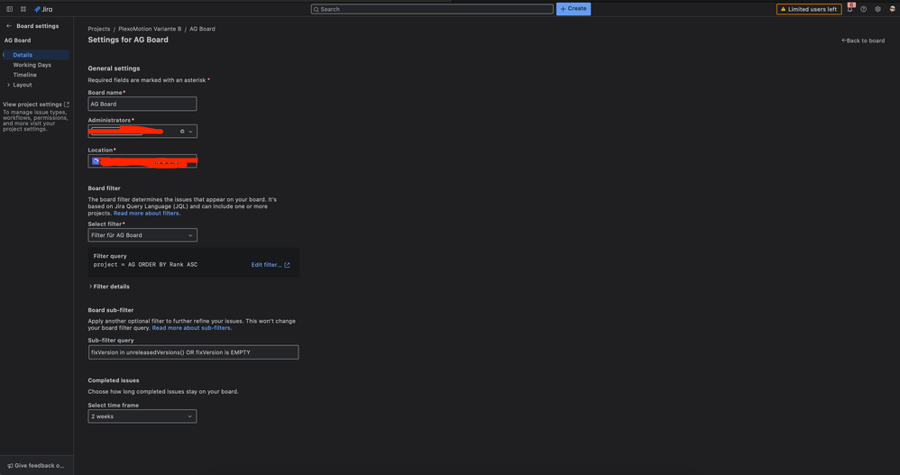Screen dimensions: 900x475
Task: Click the 'Settings for AG Board' heading
Action: 128,40
